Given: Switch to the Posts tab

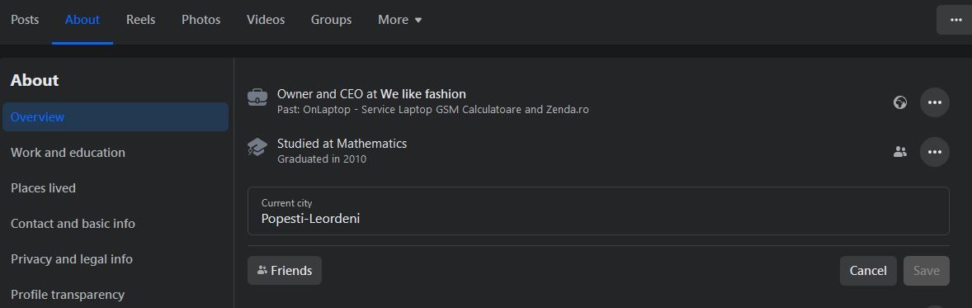Looking at the screenshot, I should click(x=25, y=20).
